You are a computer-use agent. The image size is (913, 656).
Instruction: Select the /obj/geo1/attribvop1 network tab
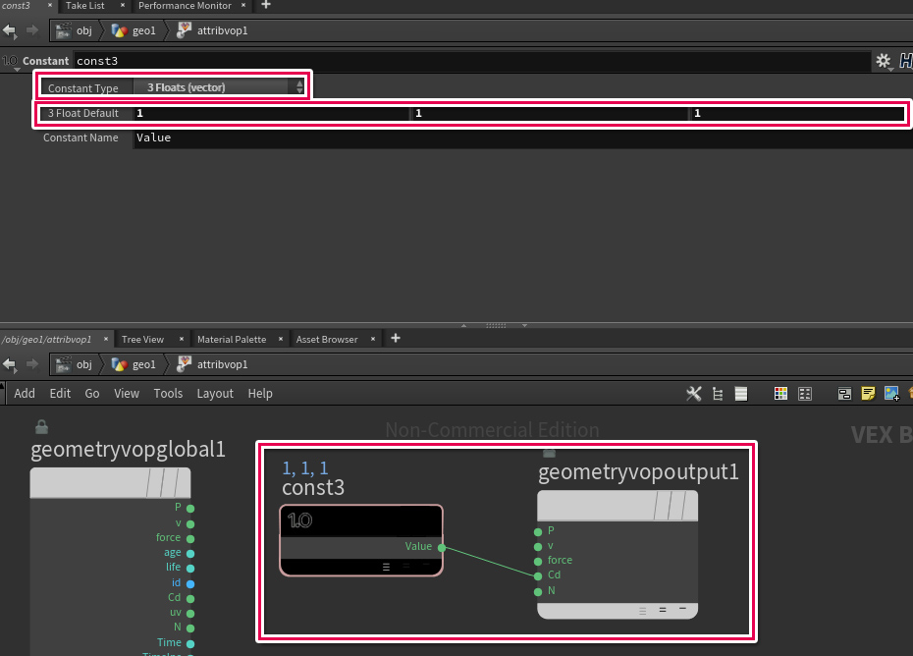46,339
